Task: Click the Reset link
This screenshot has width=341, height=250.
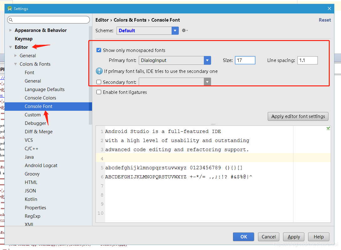Action: [325, 20]
